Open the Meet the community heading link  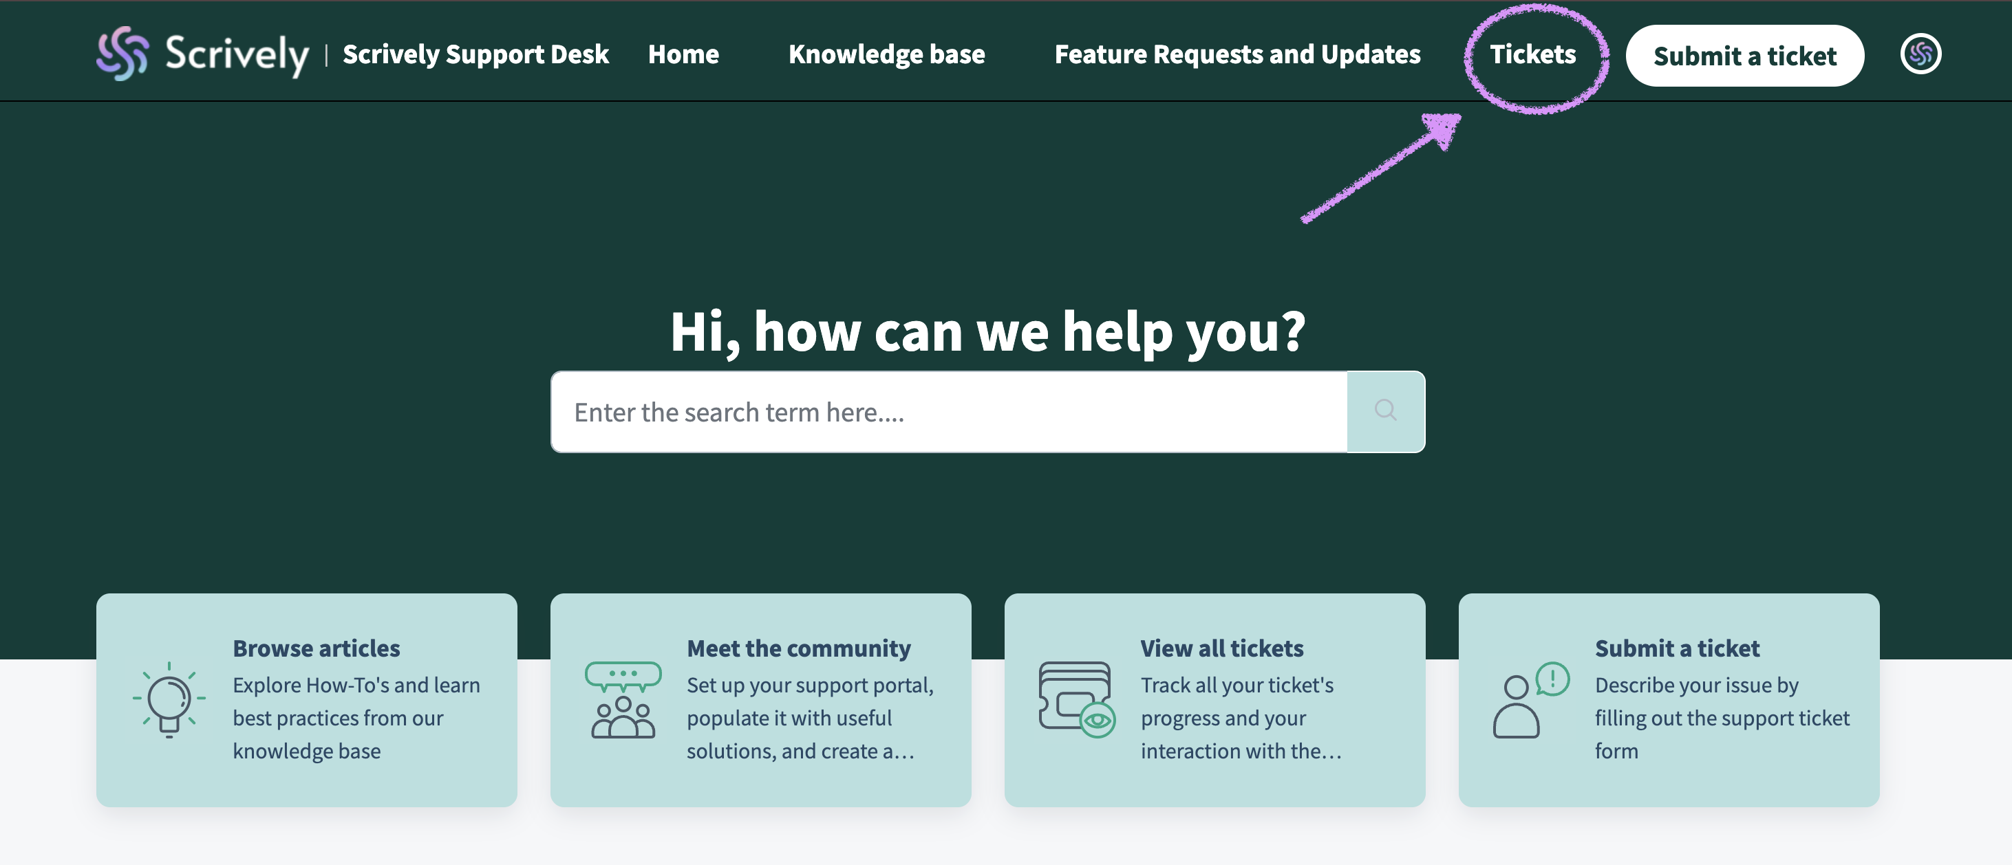click(798, 648)
